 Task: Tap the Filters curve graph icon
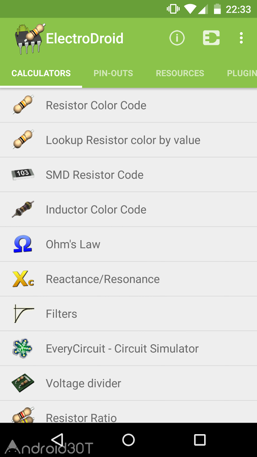click(23, 314)
